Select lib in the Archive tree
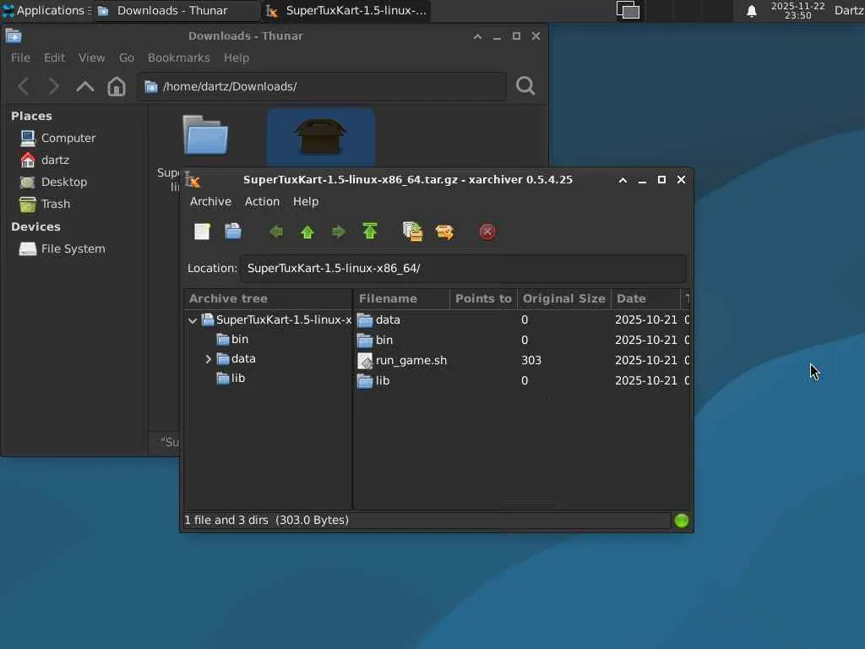Screen dimensions: 865x649 coord(231,379)
